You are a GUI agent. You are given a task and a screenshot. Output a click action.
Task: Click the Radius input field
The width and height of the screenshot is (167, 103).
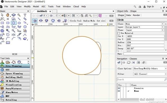click(x=145, y=42)
